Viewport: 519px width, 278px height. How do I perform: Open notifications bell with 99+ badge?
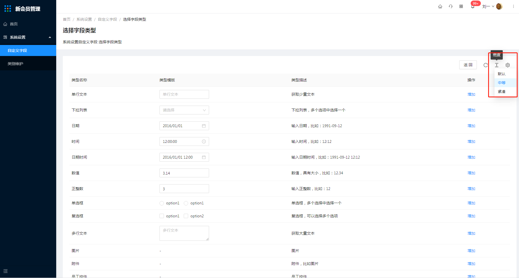473,6
